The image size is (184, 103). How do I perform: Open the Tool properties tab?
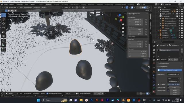[154, 46]
